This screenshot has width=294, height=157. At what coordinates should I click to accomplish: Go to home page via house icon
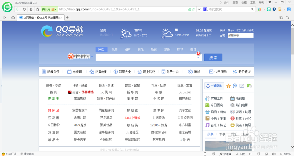[x=31, y=9]
